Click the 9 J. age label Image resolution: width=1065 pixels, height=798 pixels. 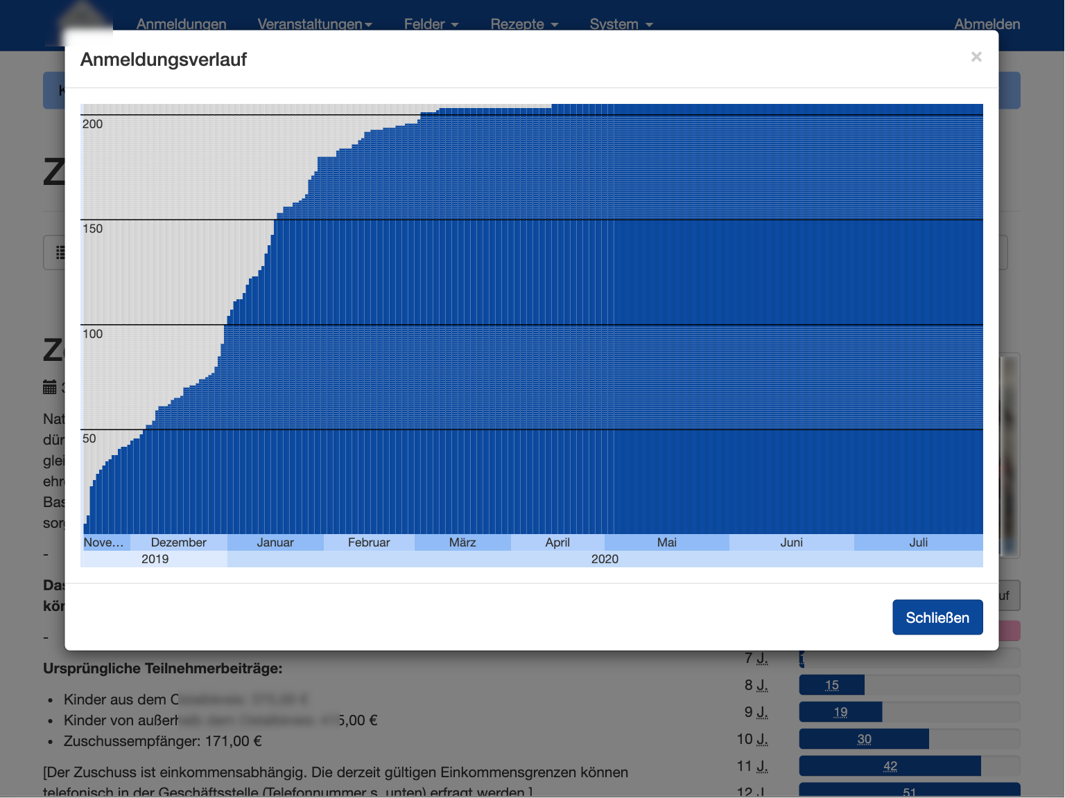pos(756,712)
